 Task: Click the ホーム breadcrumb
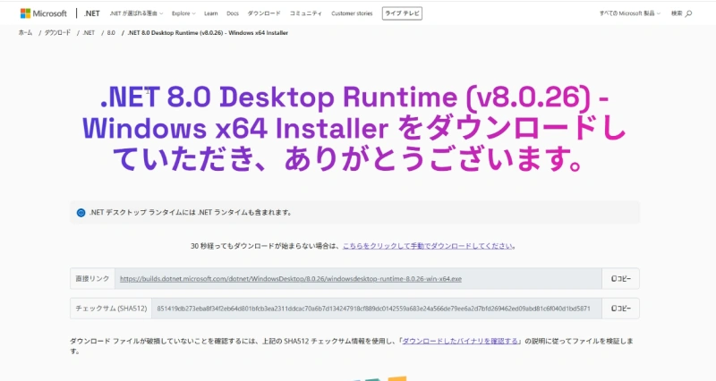[x=25, y=33]
